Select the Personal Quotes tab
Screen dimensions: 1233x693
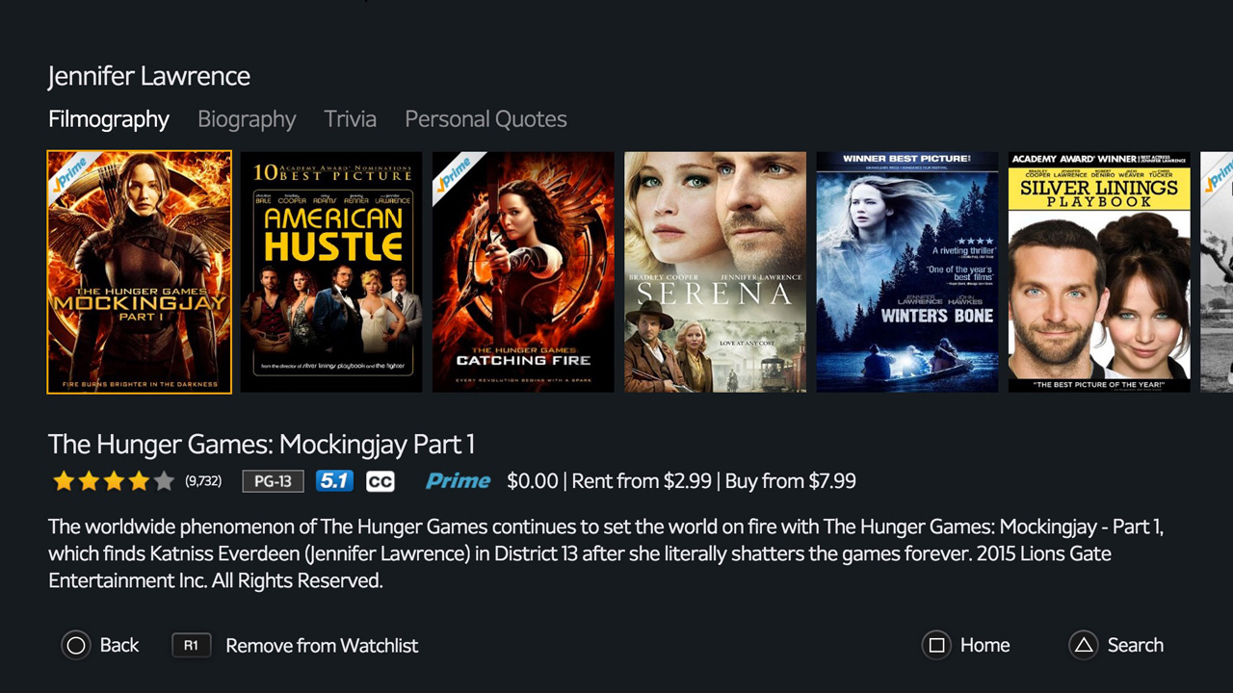[x=485, y=119]
